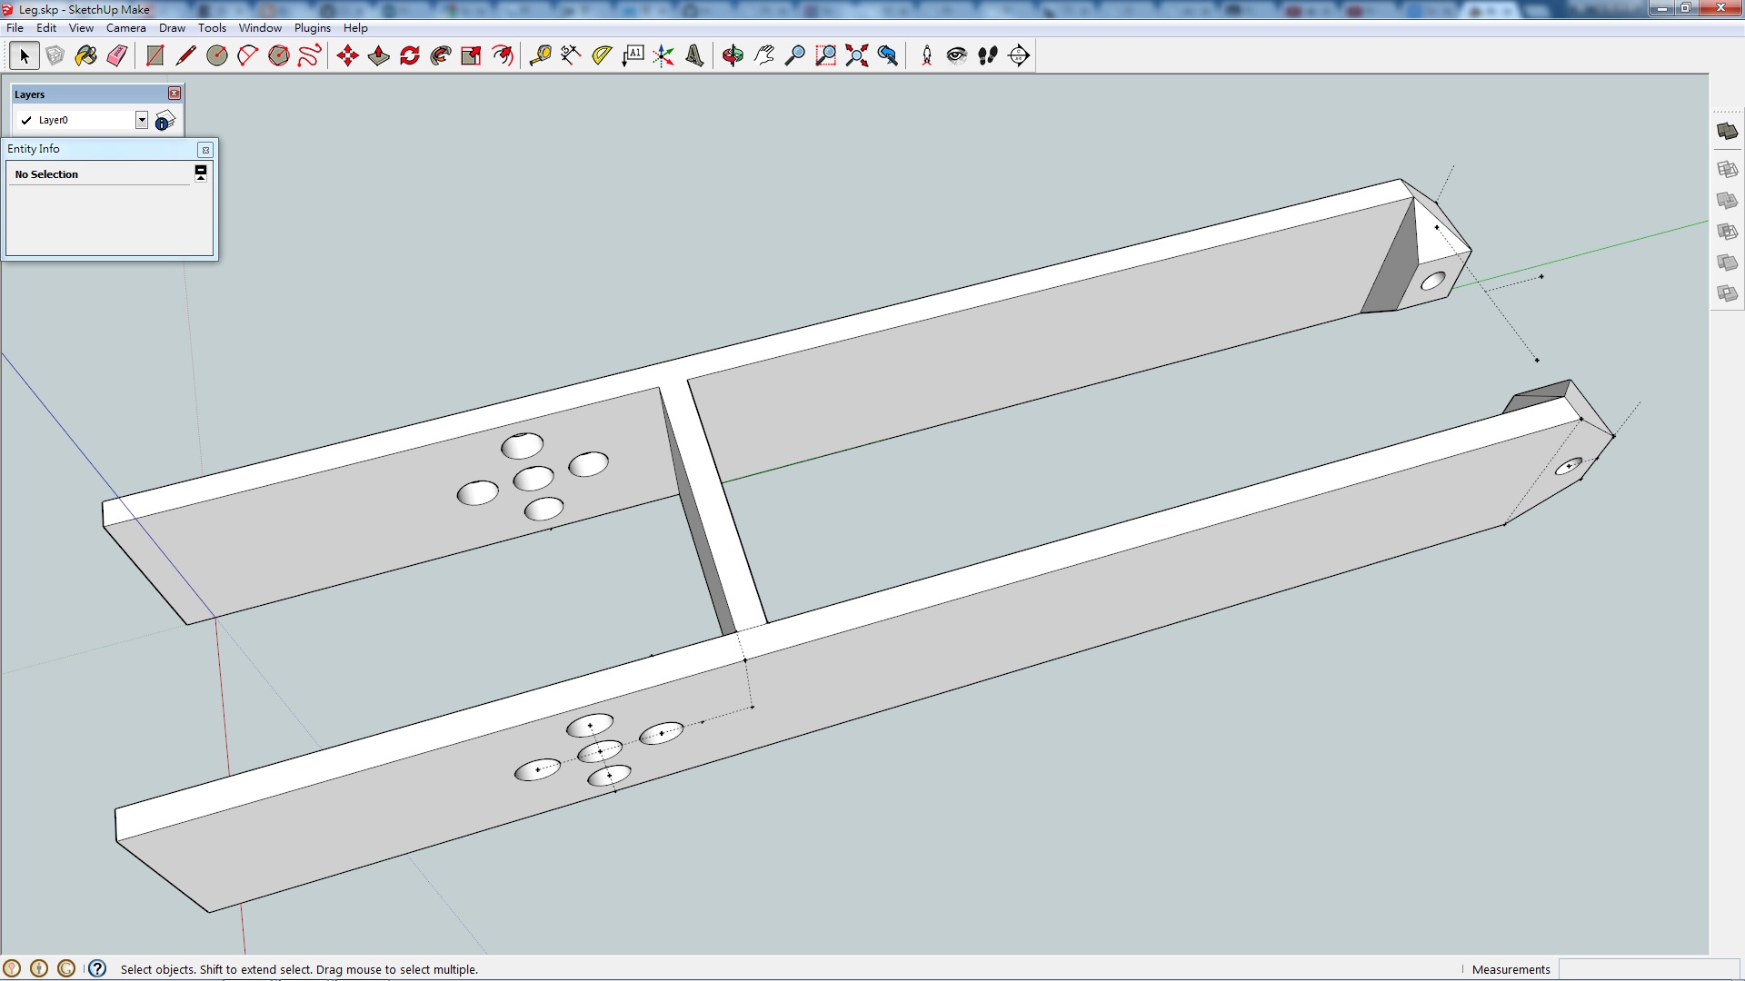Select the Protractor tool
The width and height of the screenshot is (1745, 981).
(x=602, y=56)
